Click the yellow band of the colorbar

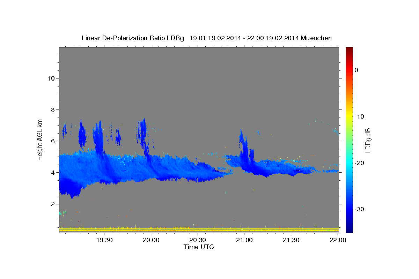[x=349, y=116]
